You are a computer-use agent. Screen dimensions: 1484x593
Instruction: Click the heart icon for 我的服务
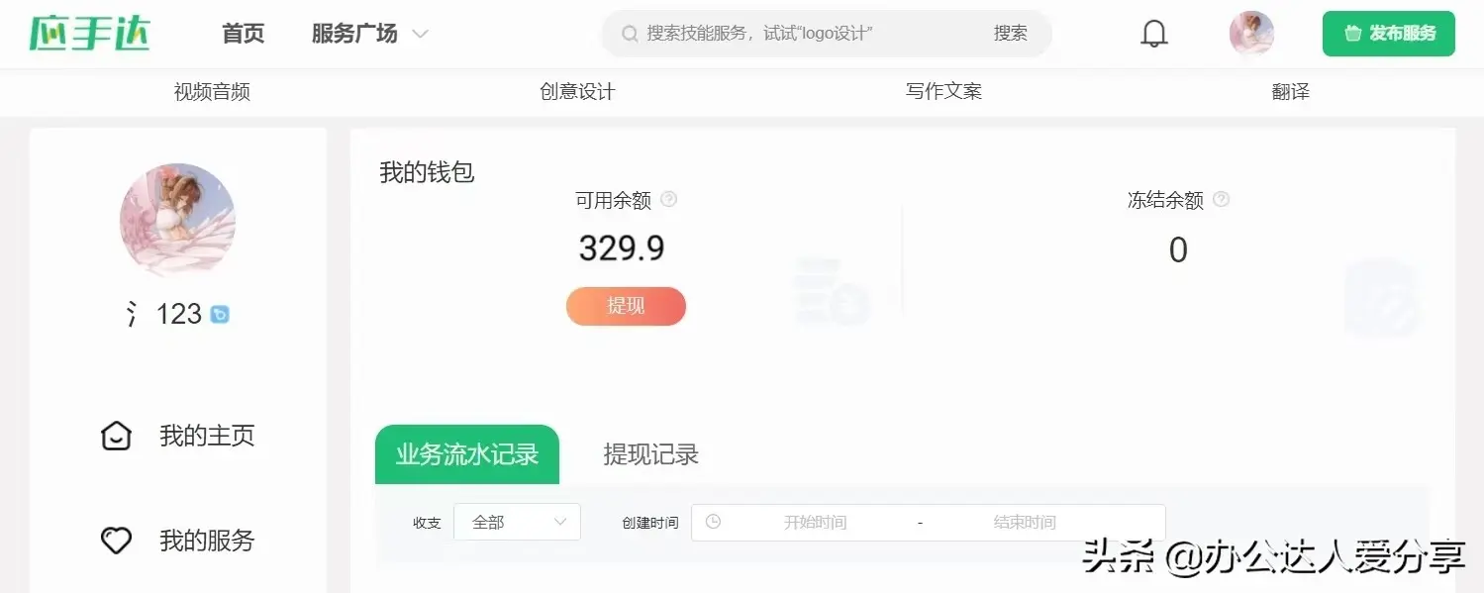117,541
